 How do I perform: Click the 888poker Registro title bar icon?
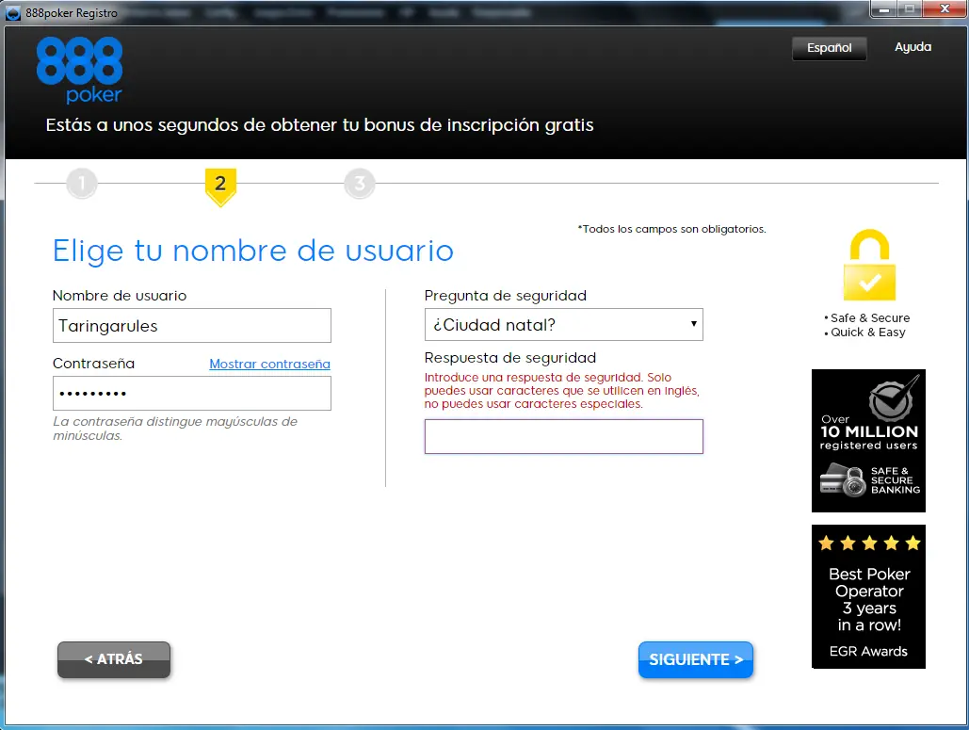[x=13, y=13]
